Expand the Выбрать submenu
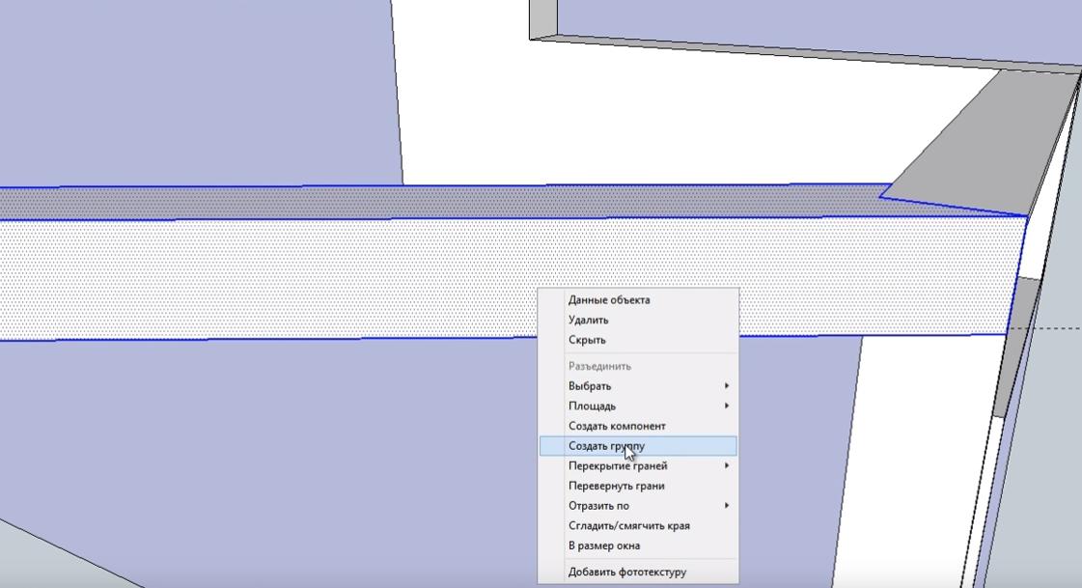Image resolution: width=1082 pixels, height=588 pixels. (590, 386)
